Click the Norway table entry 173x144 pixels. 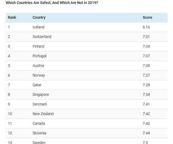coord(39,75)
